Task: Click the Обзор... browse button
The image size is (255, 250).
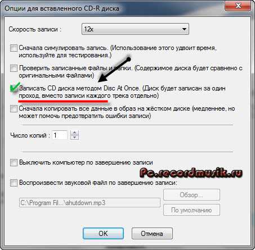Action: (x=191, y=195)
